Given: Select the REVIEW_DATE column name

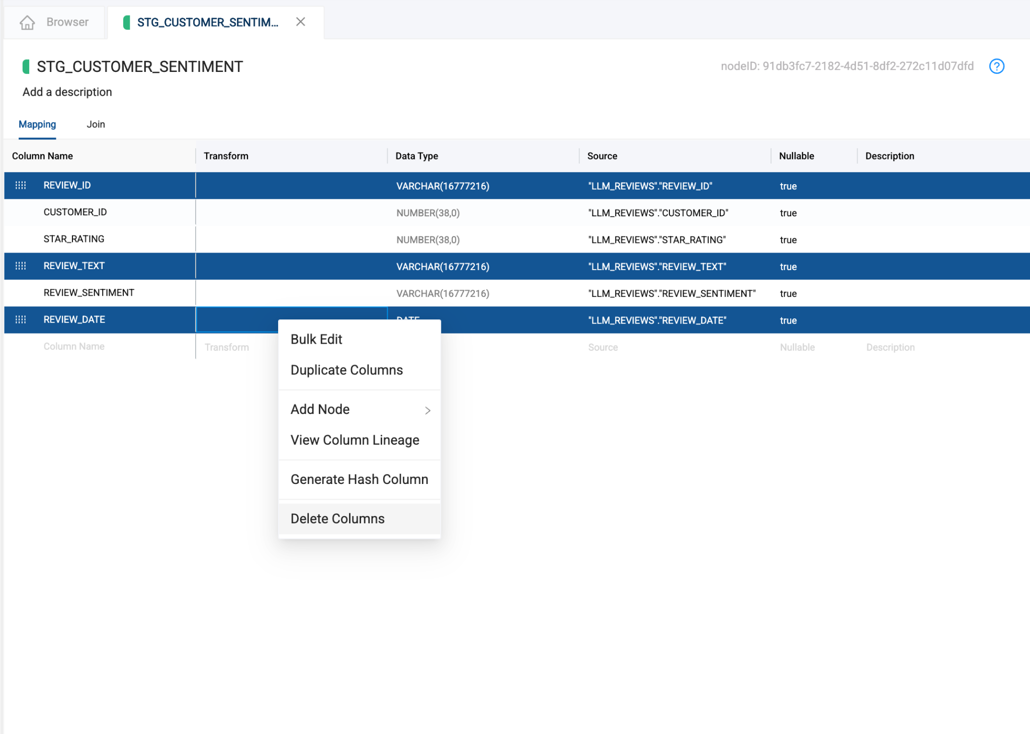Looking at the screenshot, I should (x=74, y=319).
